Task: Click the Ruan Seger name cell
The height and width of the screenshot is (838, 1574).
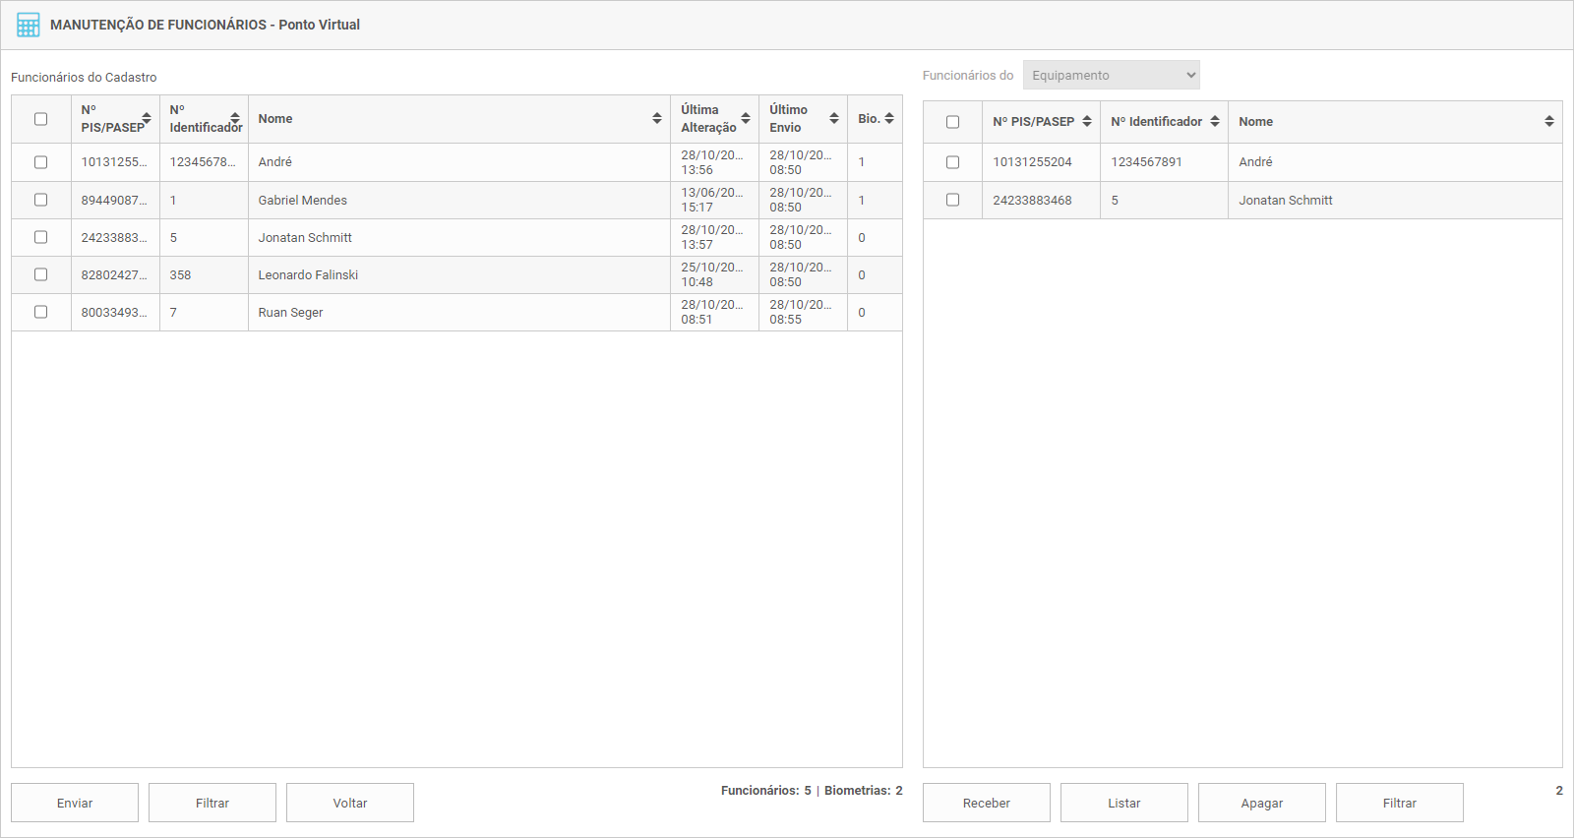Action: [291, 313]
